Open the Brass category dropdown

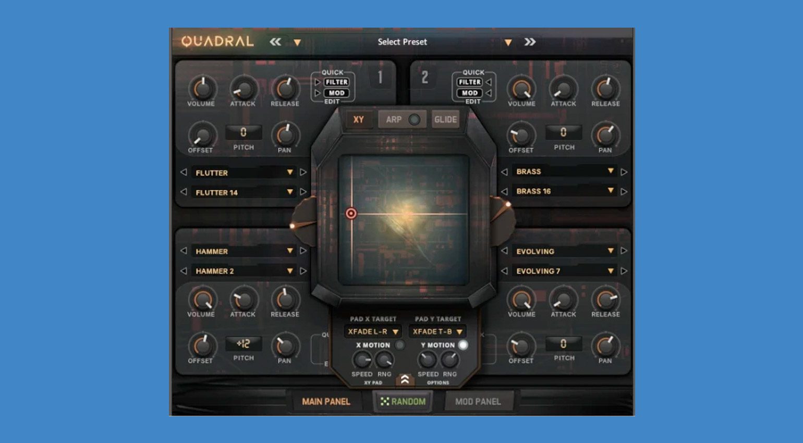(x=564, y=171)
